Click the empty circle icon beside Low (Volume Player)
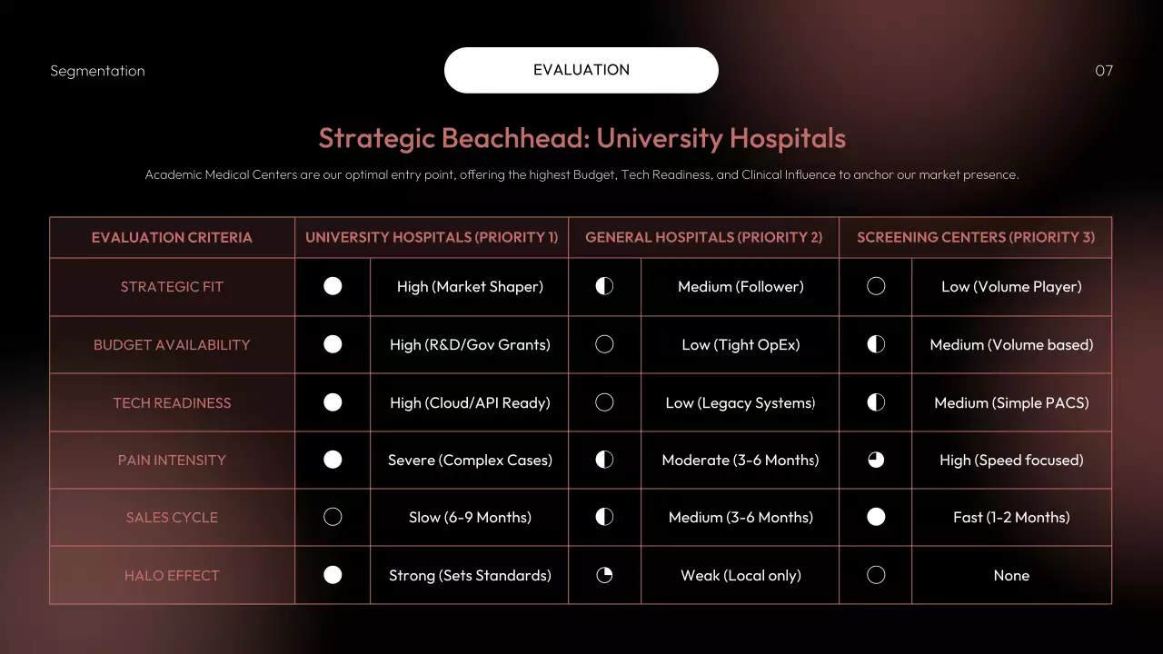 click(876, 286)
